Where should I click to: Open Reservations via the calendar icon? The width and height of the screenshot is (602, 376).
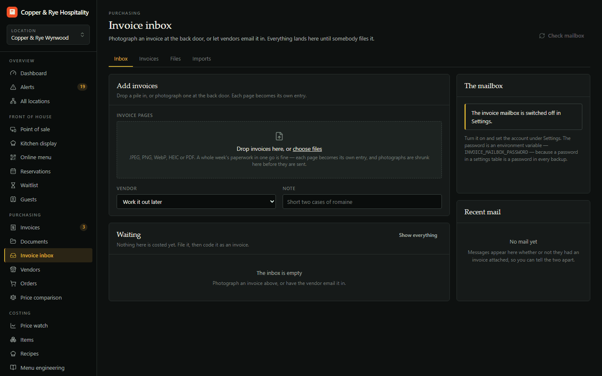click(x=13, y=171)
